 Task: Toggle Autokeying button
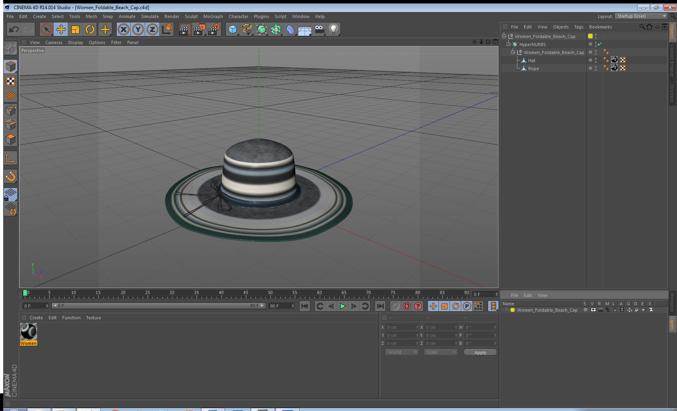407,306
